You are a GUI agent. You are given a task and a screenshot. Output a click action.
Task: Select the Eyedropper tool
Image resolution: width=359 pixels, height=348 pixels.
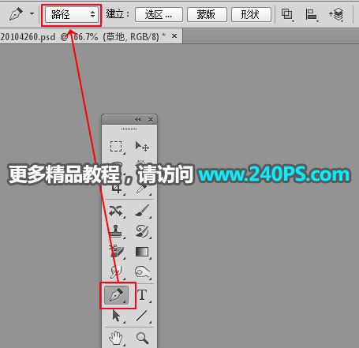(x=142, y=189)
